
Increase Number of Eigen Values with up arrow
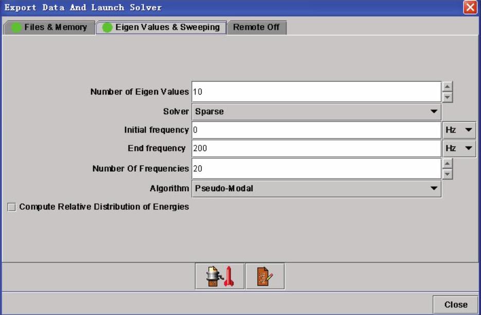click(448, 87)
